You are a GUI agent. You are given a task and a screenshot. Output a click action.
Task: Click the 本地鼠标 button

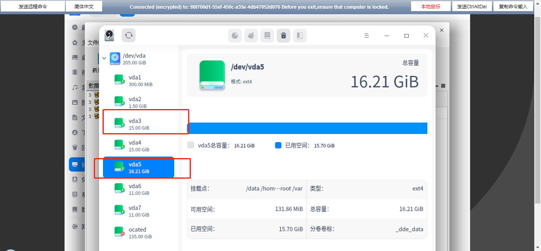431,6
